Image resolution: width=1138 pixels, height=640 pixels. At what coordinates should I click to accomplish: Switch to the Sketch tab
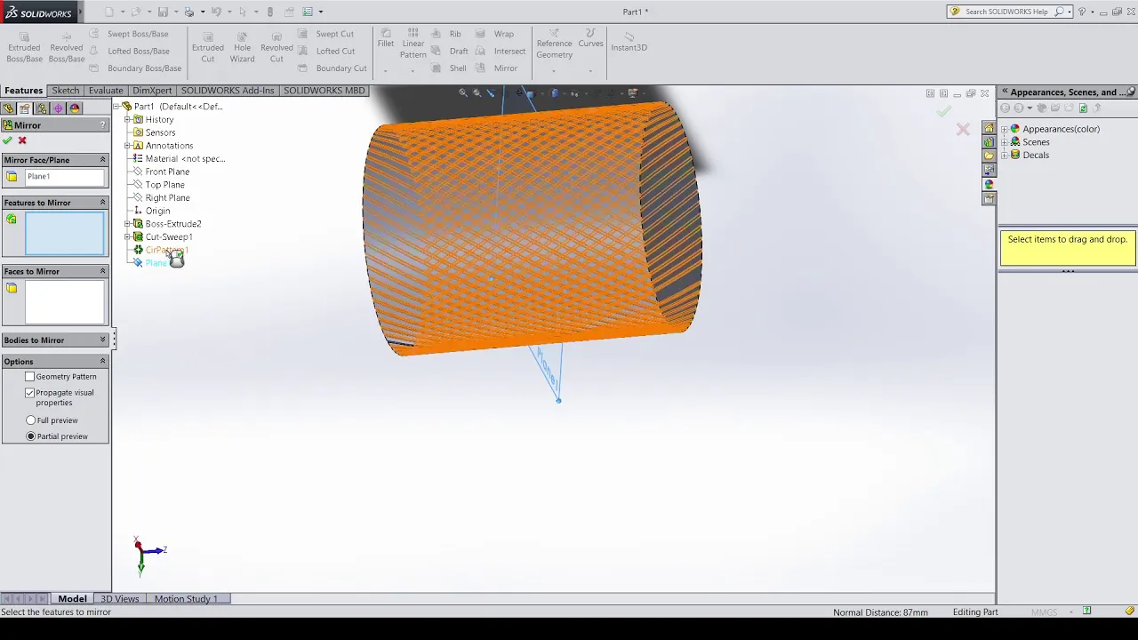(65, 91)
